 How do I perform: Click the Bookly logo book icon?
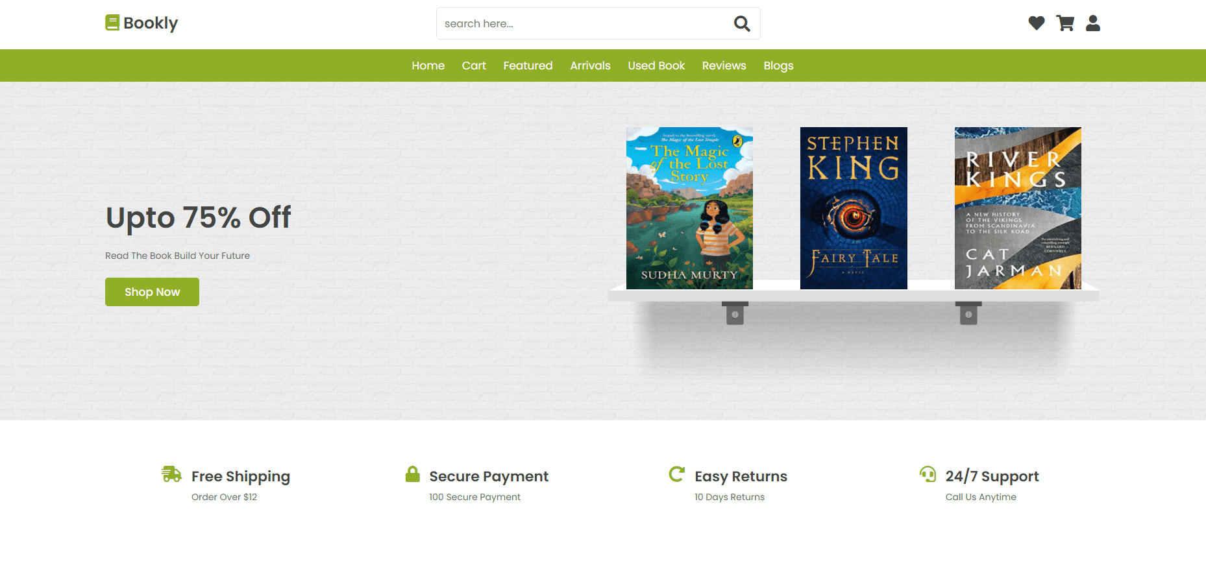pos(112,23)
